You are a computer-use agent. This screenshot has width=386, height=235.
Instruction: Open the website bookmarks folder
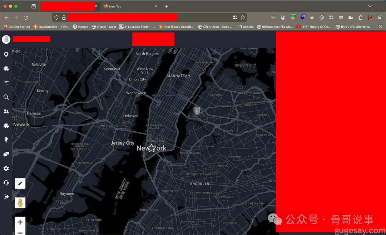246,26
